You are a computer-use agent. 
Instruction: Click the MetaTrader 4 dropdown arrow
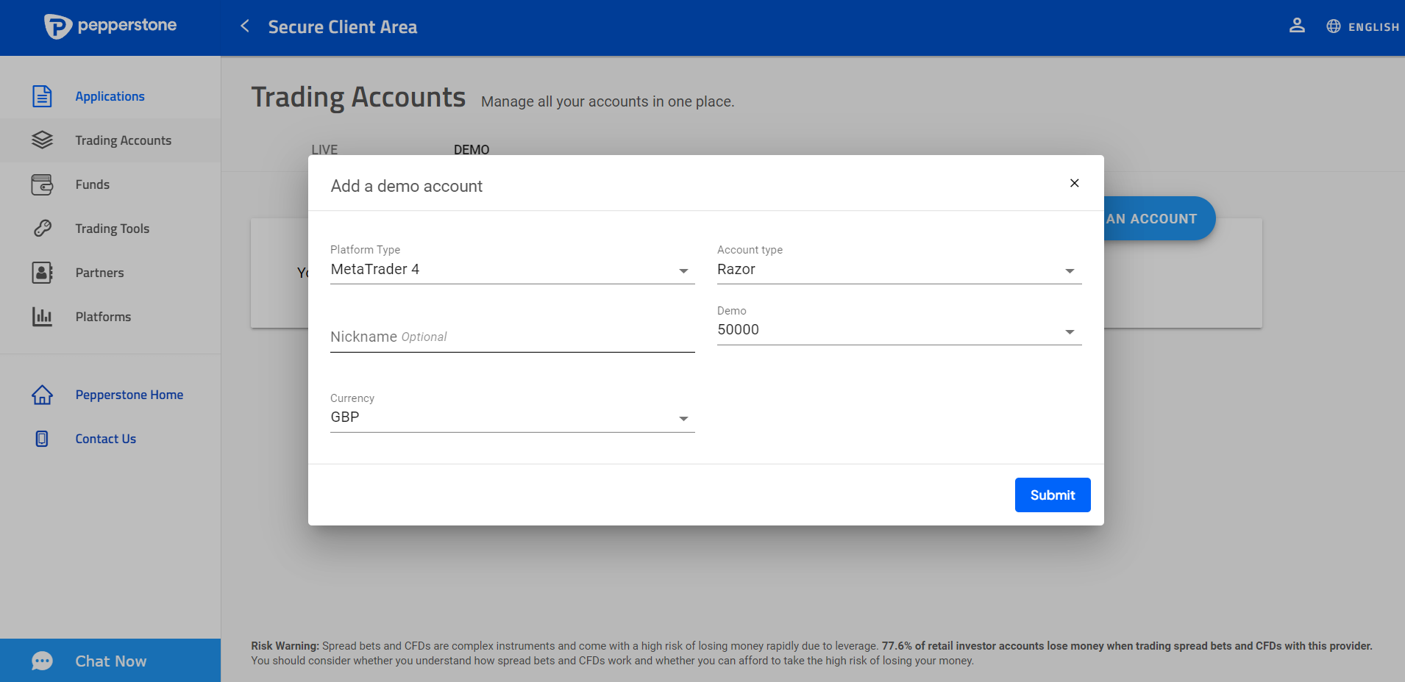pyautogui.click(x=683, y=271)
